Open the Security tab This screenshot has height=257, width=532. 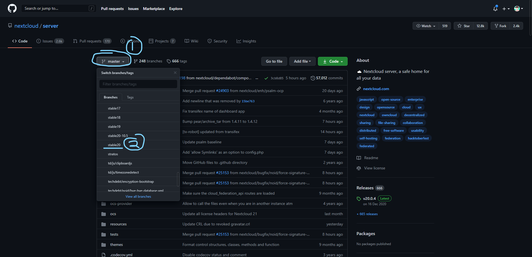pos(217,41)
